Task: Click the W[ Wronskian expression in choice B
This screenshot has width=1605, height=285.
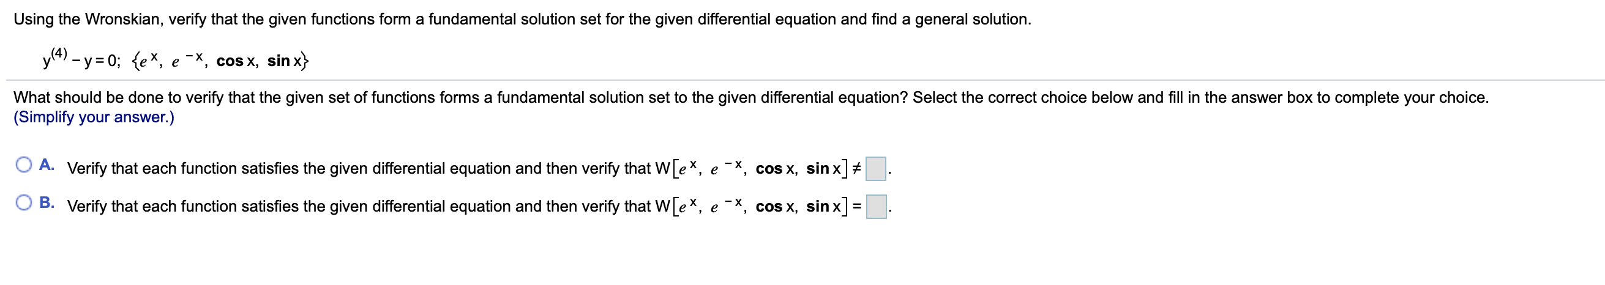Action: [x=752, y=206]
